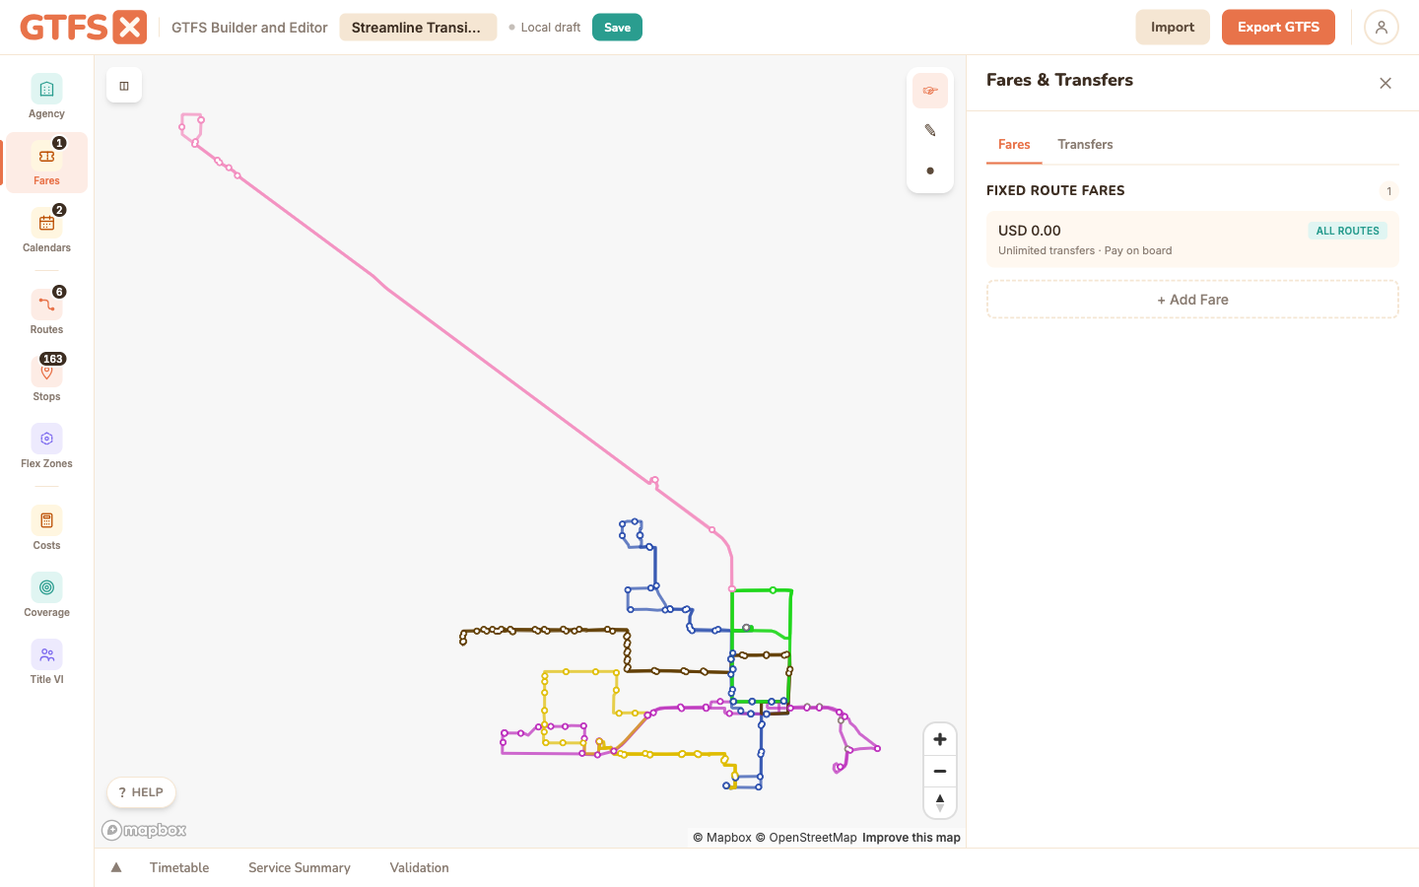Switch to the Transfers tab
This screenshot has height=887, width=1419.
point(1085,144)
